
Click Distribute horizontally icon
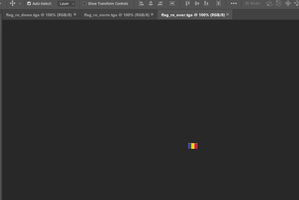coord(218,3)
